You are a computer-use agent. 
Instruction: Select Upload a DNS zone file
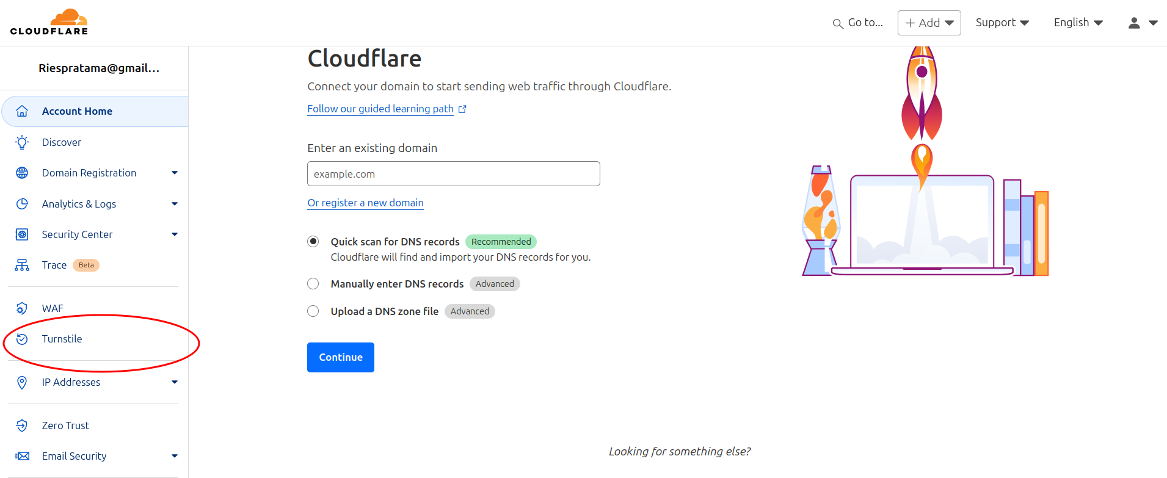313,311
